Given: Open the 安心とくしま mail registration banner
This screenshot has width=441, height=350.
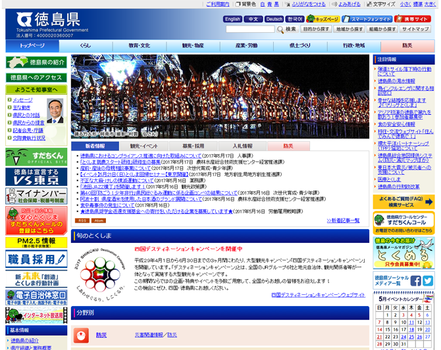Looking at the screenshot, I should 36,221.
